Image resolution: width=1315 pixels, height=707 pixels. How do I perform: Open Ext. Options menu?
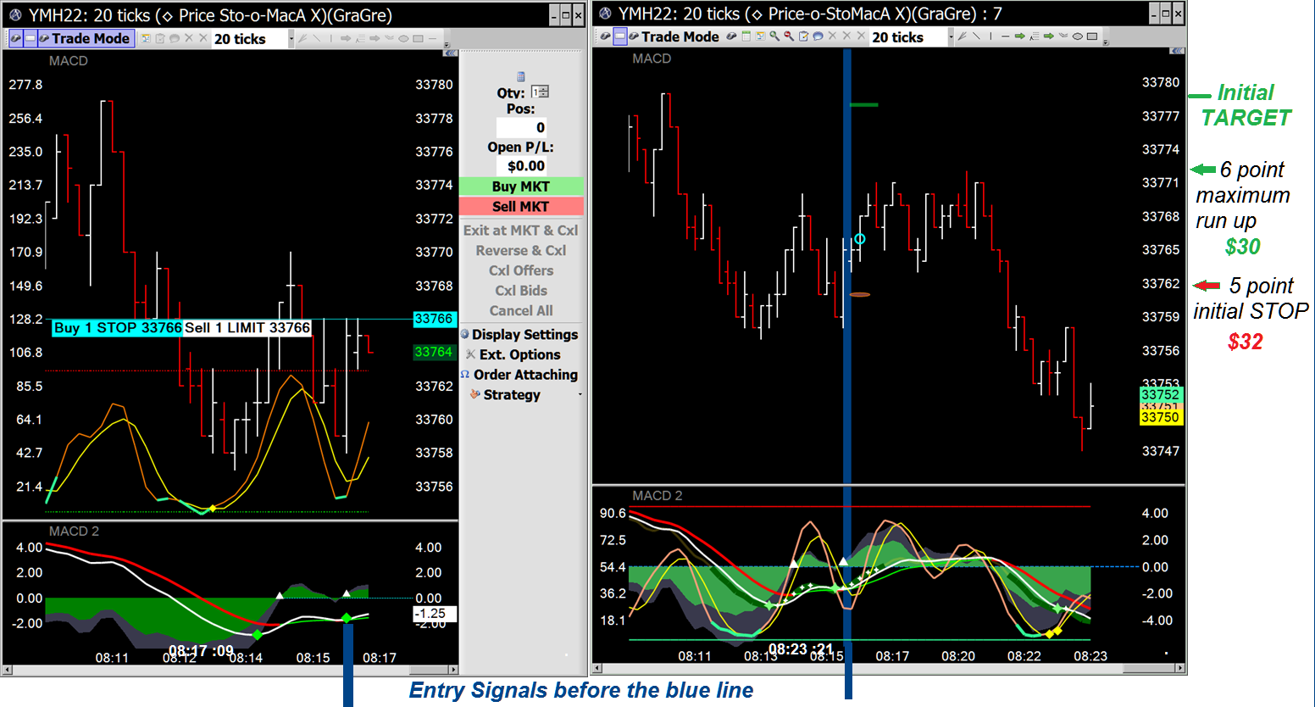click(513, 354)
